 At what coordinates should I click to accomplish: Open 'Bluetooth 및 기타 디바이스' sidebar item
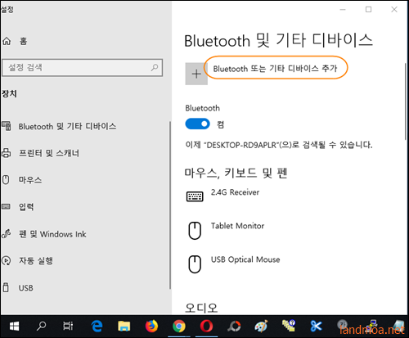tap(67, 126)
